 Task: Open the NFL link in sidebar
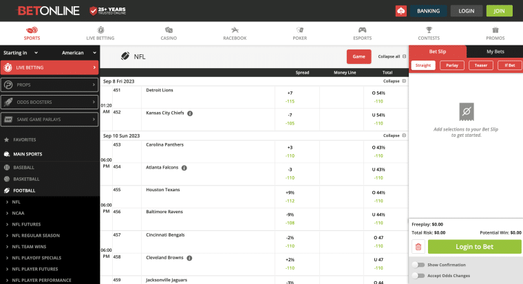[x=16, y=202]
